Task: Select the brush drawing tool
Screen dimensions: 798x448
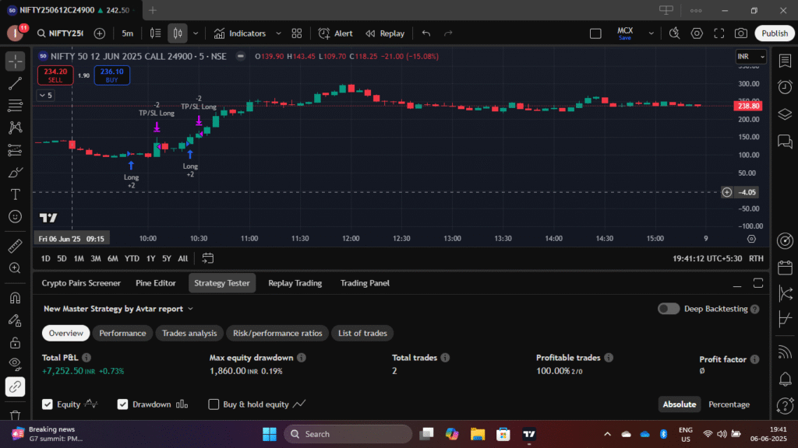Action: (x=16, y=172)
